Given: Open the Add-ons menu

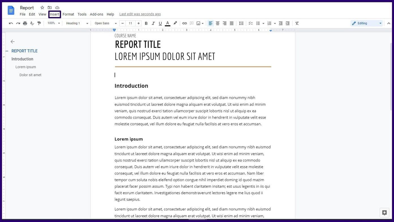Looking at the screenshot, I should (97, 14).
